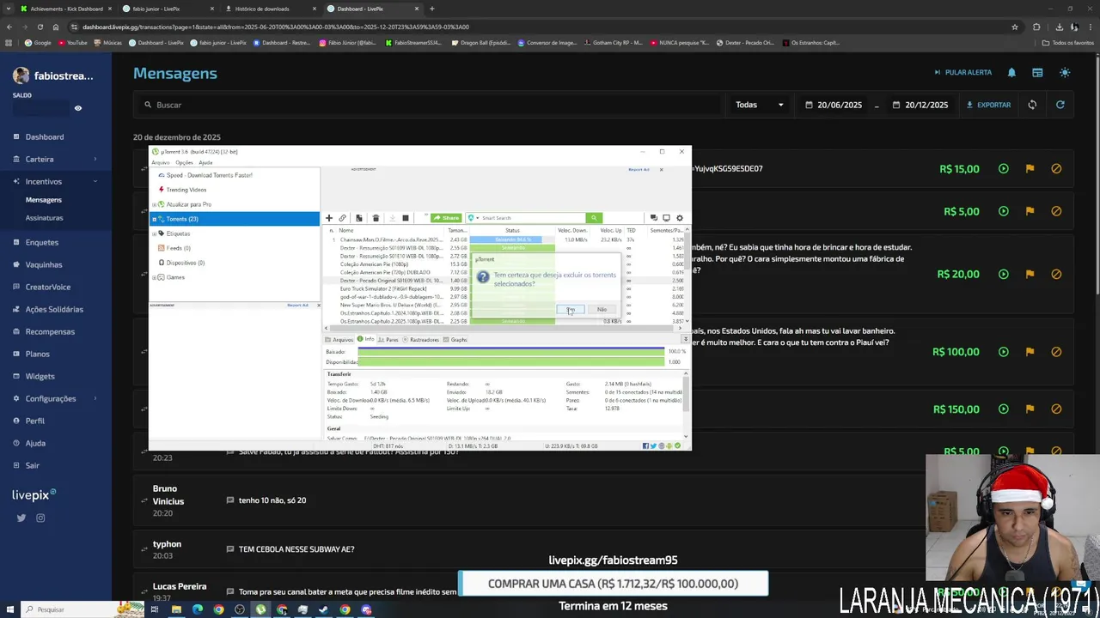Open the Opções menu in uTorrent

click(184, 162)
